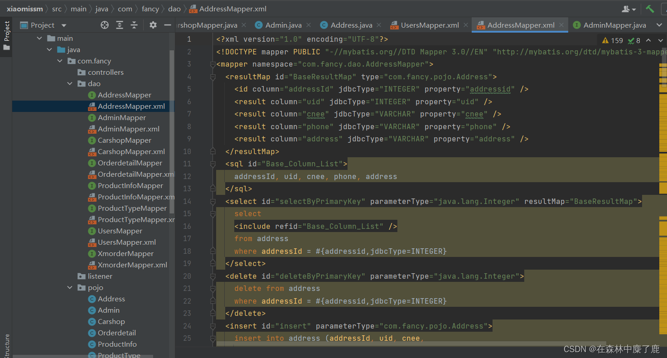Select UsersMapper.xml file in tree

[122, 242]
